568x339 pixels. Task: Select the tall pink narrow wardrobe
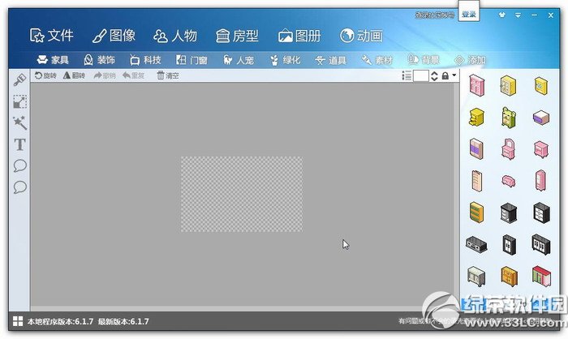pos(541,180)
